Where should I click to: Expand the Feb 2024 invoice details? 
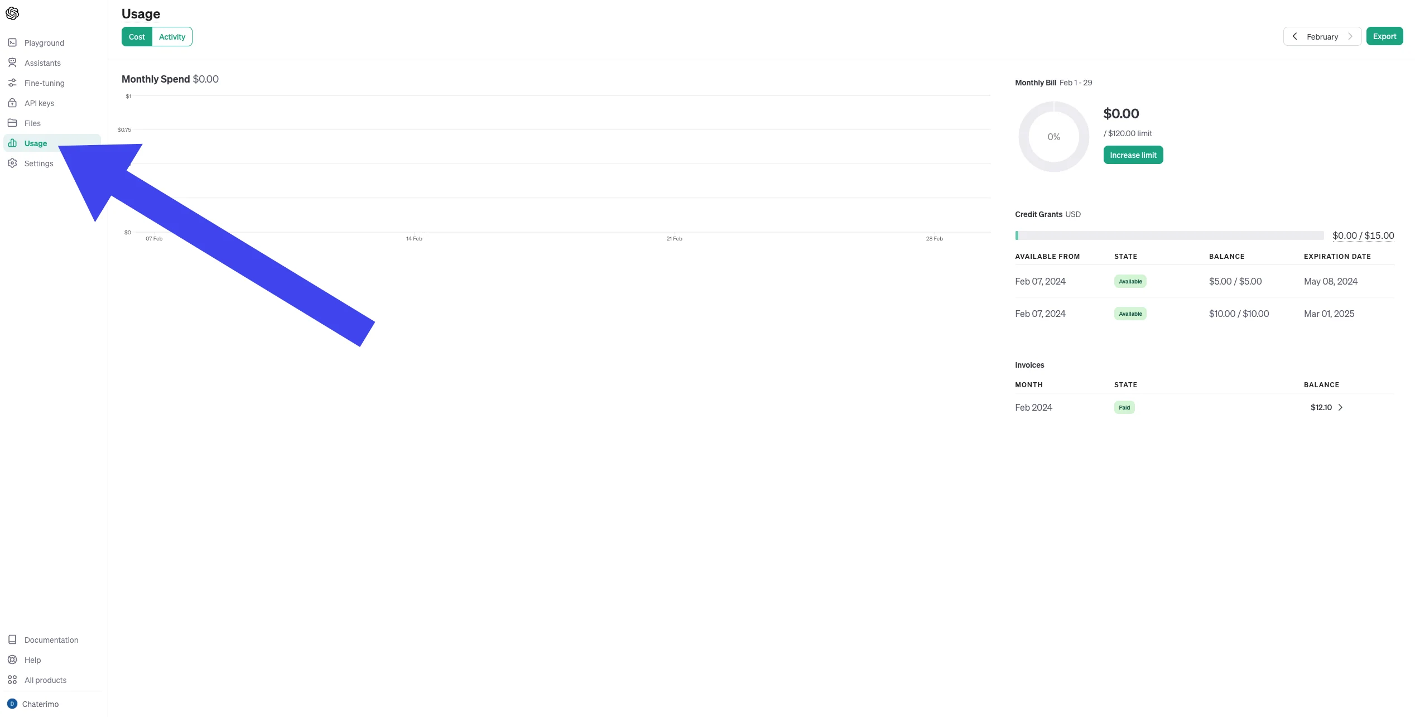[x=1341, y=407]
